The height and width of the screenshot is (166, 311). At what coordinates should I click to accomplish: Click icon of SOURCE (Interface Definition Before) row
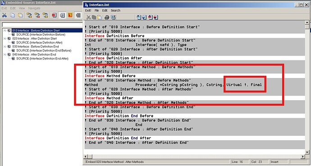tap(13, 35)
